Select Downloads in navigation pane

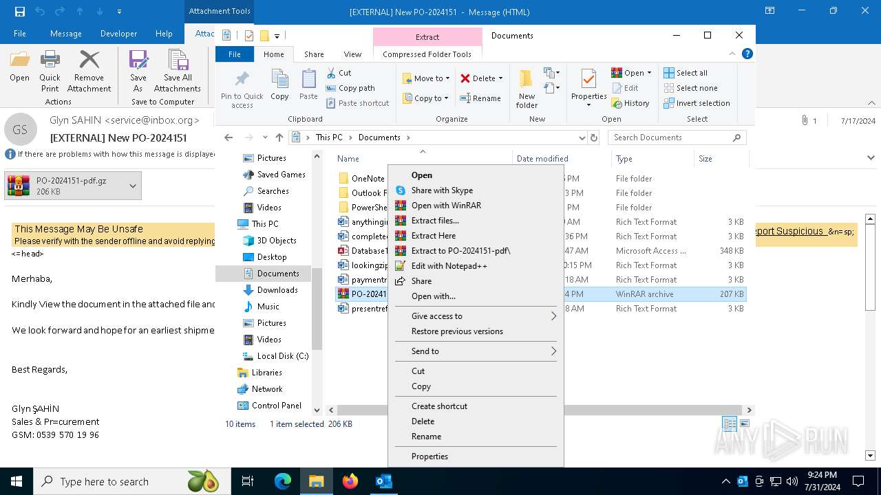tap(277, 290)
